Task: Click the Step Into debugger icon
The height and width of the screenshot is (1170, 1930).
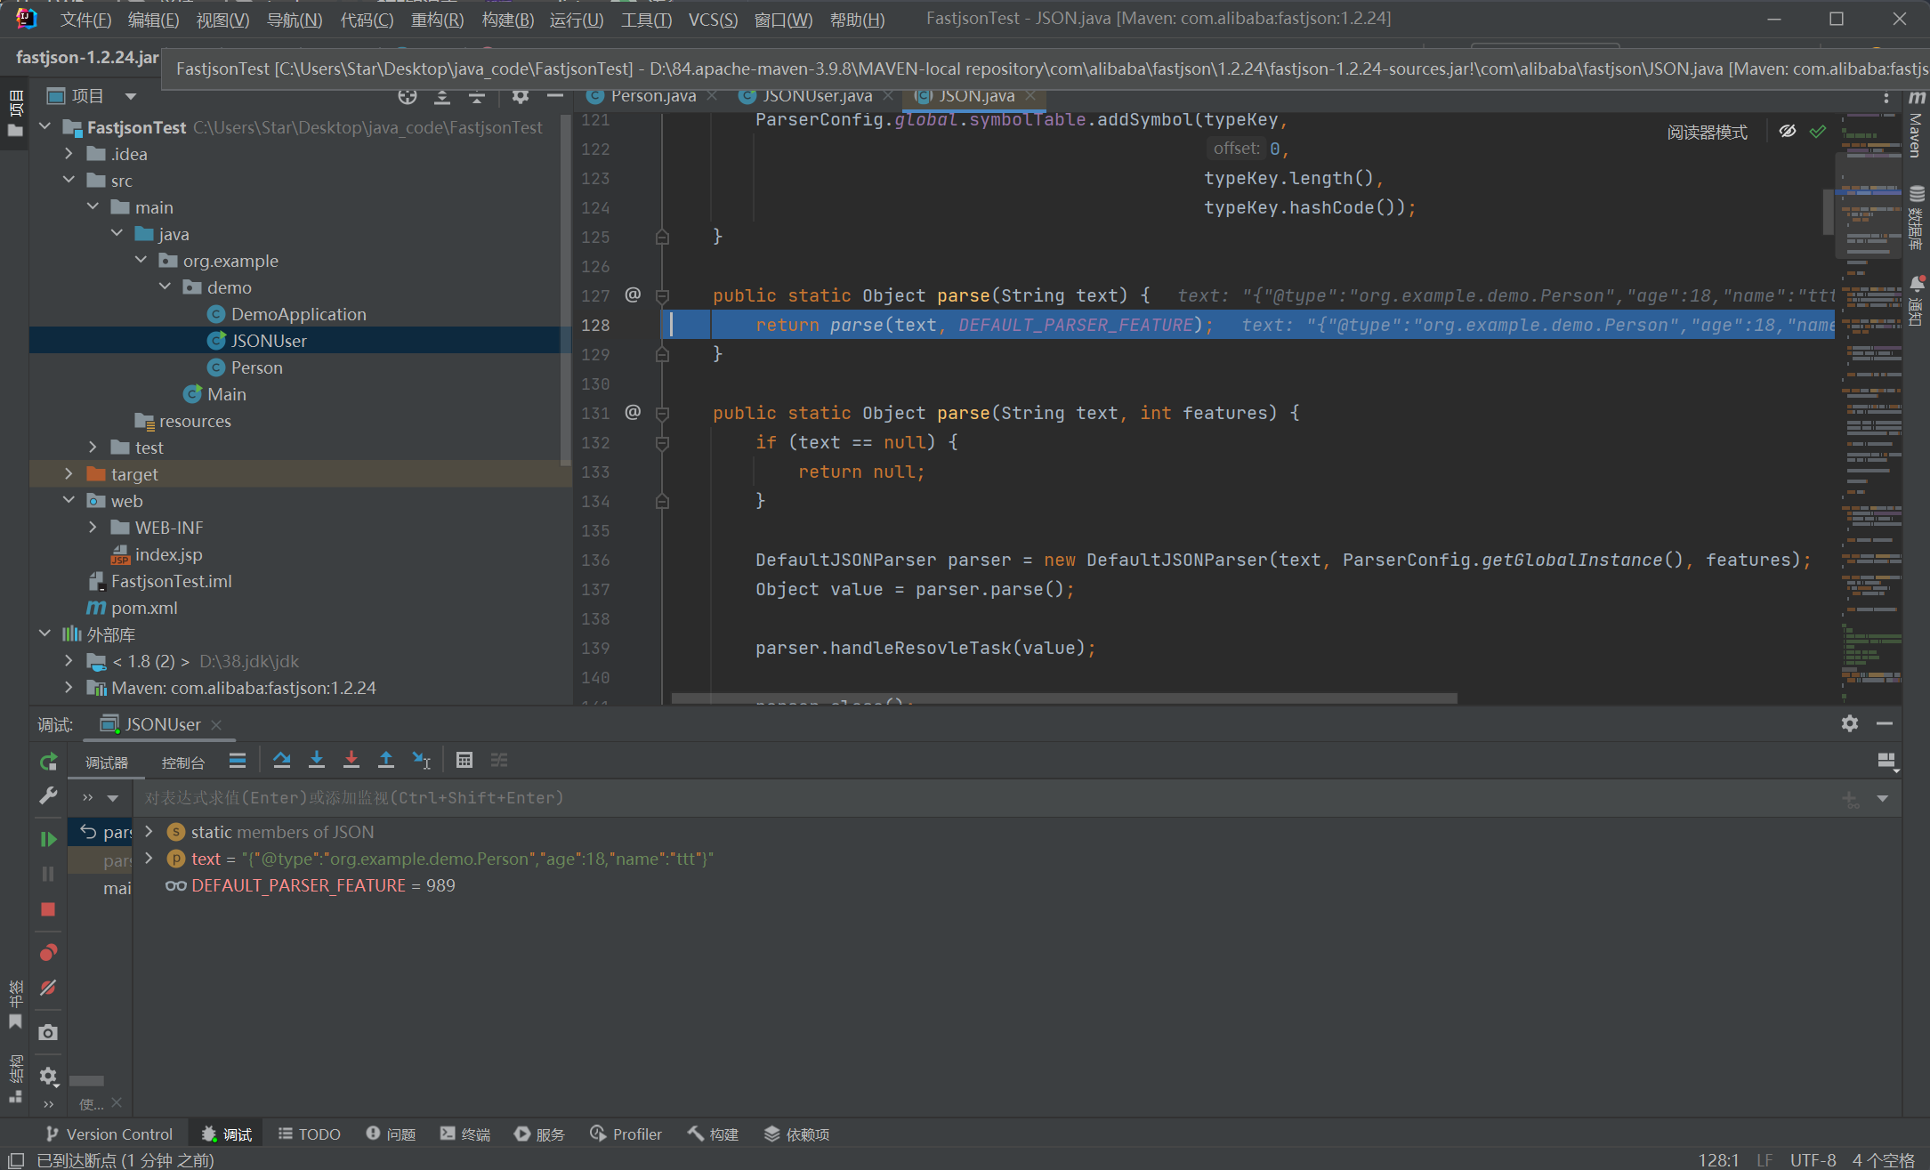Action: click(316, 760)
